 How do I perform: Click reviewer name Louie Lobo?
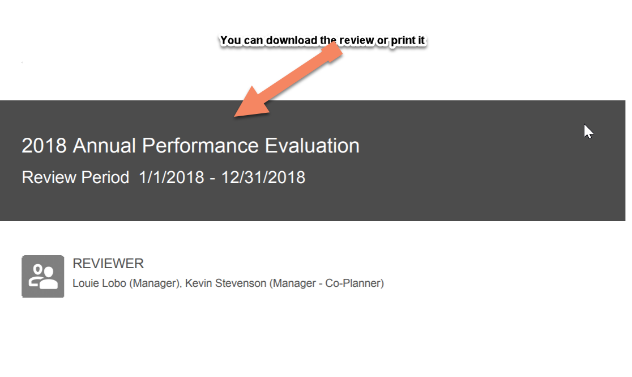click(99, 283)
